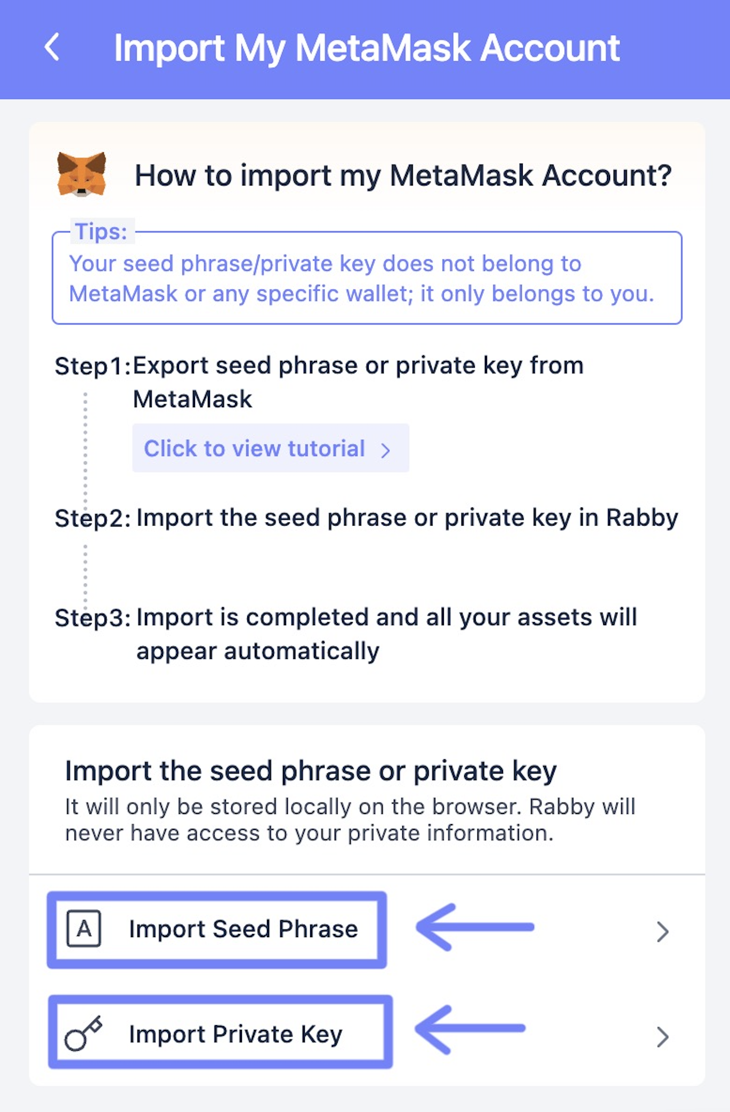Viewport: 730px width, 1112px height.
Task: Click the Tips box about seed phrase ownership
Action: click(367, 277)
